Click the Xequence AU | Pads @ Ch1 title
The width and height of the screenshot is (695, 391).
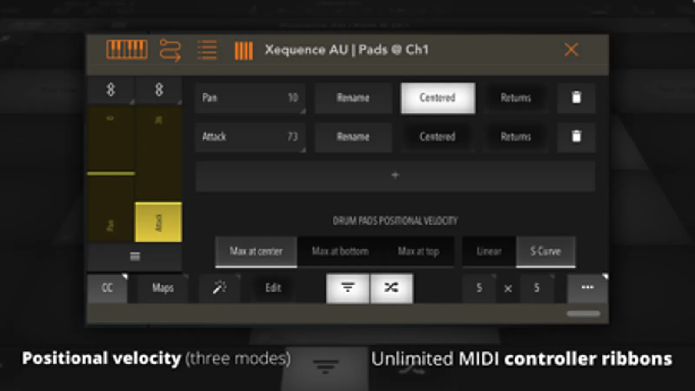click(x=346, y=50)
